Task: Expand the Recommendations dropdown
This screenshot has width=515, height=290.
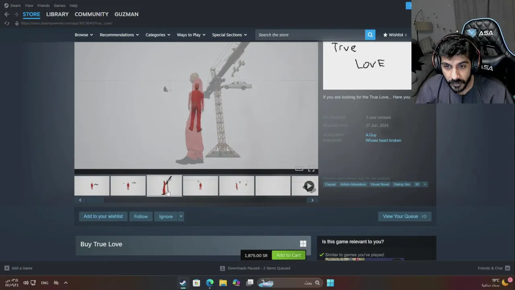Action: point(119,35)
